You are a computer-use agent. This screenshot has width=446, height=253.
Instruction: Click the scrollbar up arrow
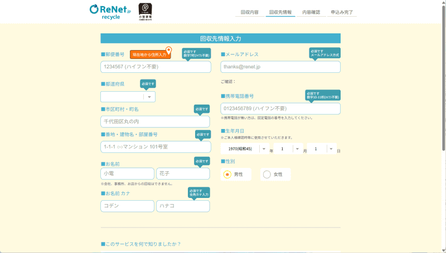[x=443, y=2]
